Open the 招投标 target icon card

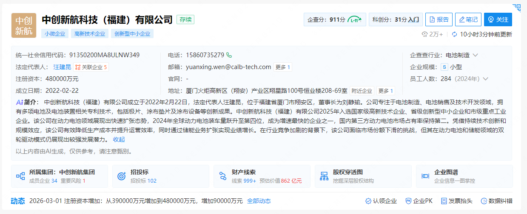click(121, 176)
